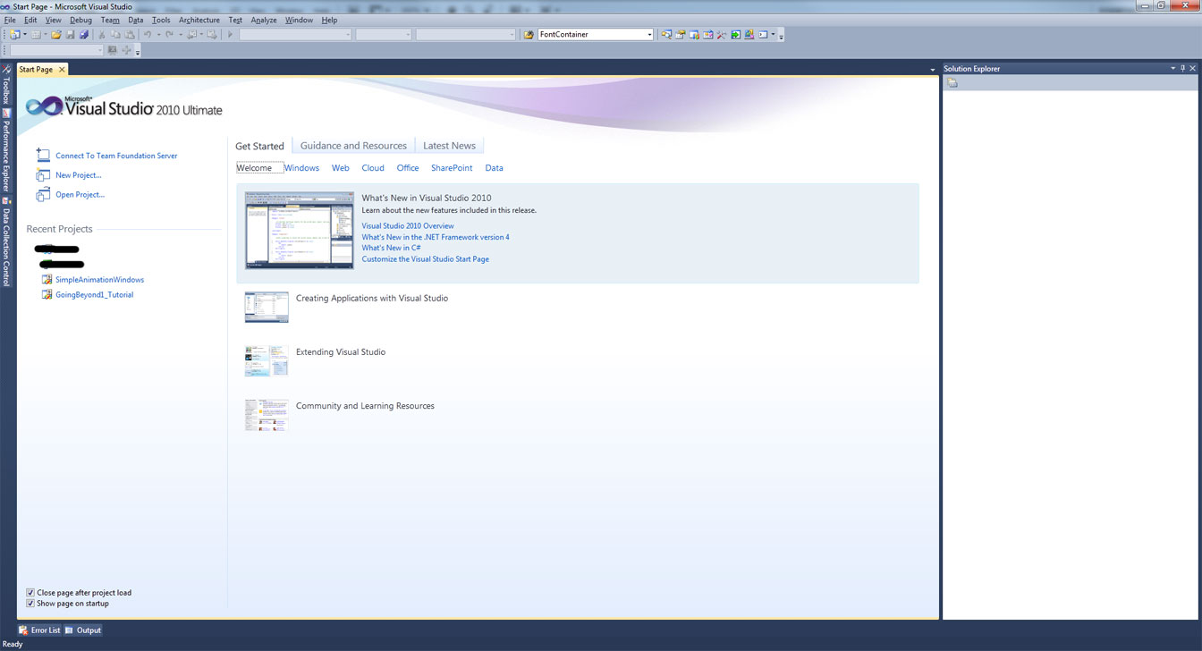
Task: Open the active files dropdown beside document tabs
Action: point(932,70)
